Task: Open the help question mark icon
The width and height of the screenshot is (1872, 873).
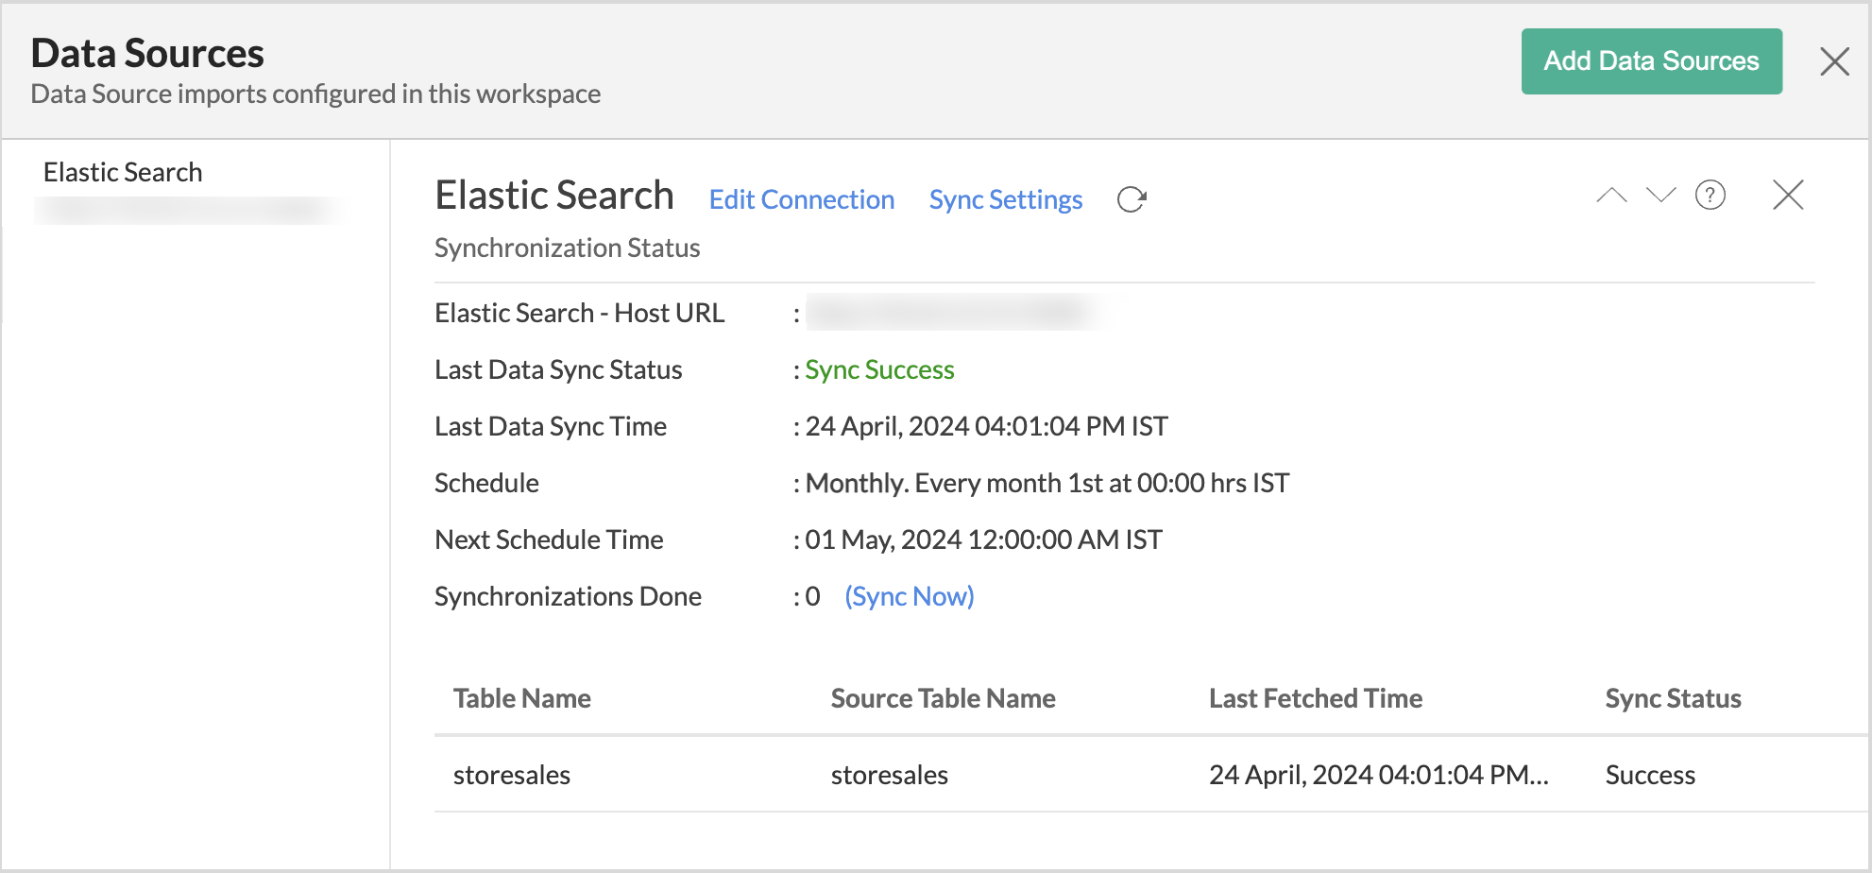Action: tap(1710, 196)
